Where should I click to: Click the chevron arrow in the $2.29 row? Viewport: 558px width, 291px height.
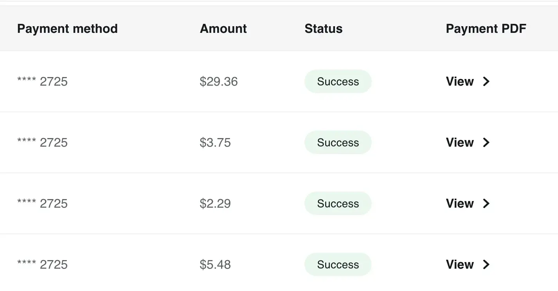(486, 203)
